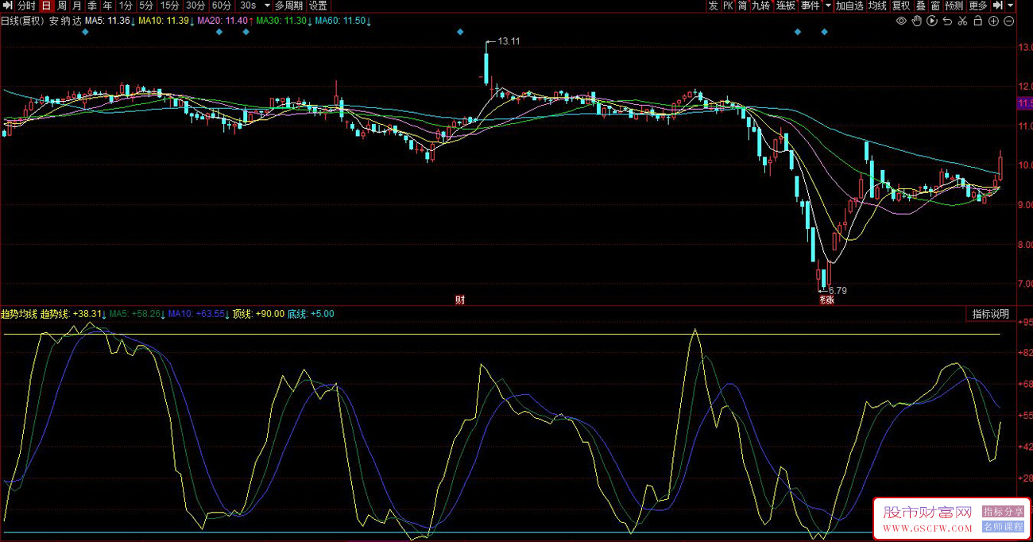Click the purple current price tag on axis
This screenshot has height=542, width=1033.
tap(1024, 104)
